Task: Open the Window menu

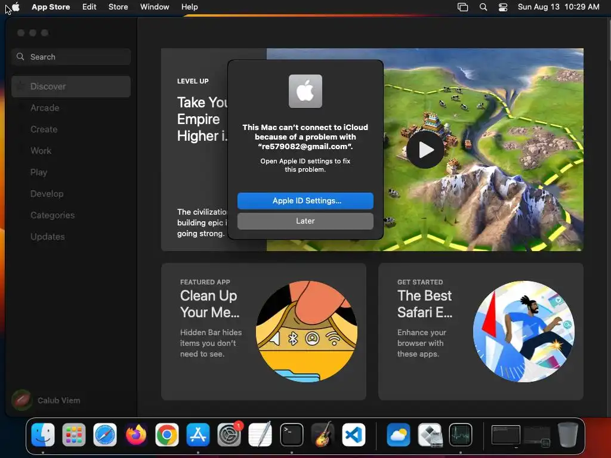Action: pos(155,7)
